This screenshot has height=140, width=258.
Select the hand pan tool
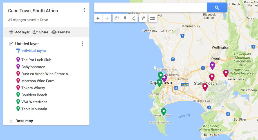click(x=117, y=19)
